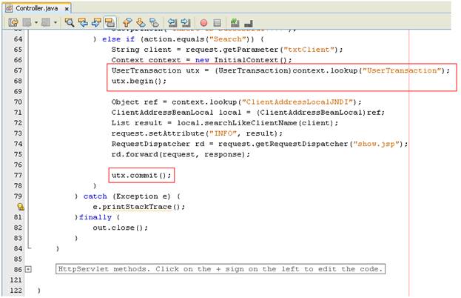461x298 pixels.
Task: Expand the HttpServlet methods fold at line 86
Action: coord(28,269)
